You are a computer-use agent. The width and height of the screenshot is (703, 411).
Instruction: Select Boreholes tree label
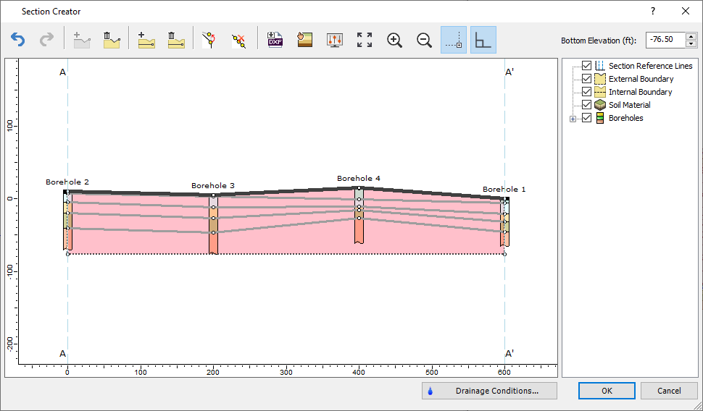(x=626, y=118)
